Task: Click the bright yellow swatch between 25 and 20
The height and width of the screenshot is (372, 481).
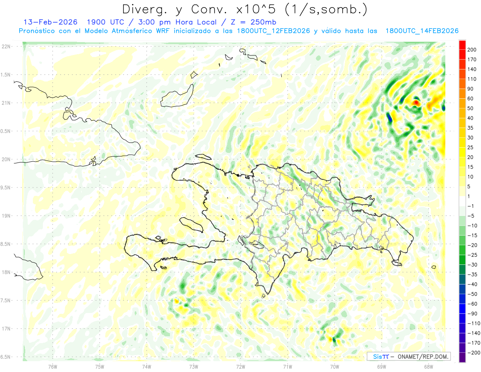Action: click(x=462, y=152)
